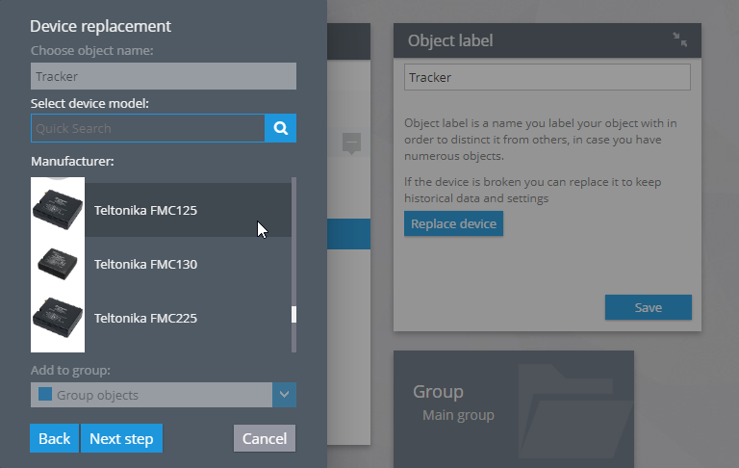Viewport: 739px width, 468px height.
Task: Click the Teltonika FMC225 device thumbnail
Action: tap(58, 318)
